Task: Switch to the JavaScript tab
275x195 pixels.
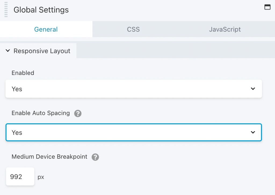Action: point(225,29)
